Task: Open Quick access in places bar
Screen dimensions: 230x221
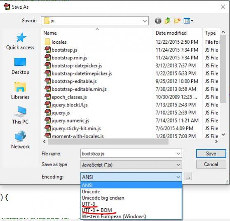Action: 20,41
